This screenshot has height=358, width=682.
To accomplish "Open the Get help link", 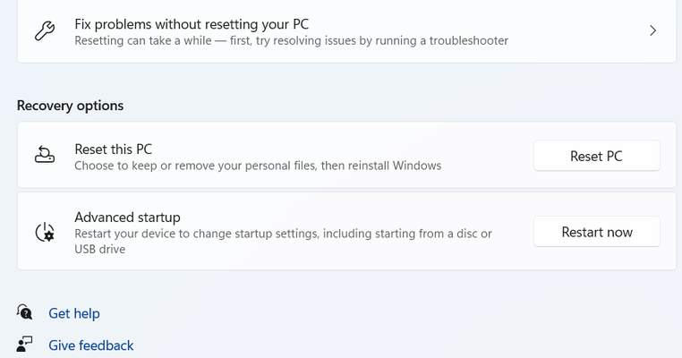I will point(74,313).
